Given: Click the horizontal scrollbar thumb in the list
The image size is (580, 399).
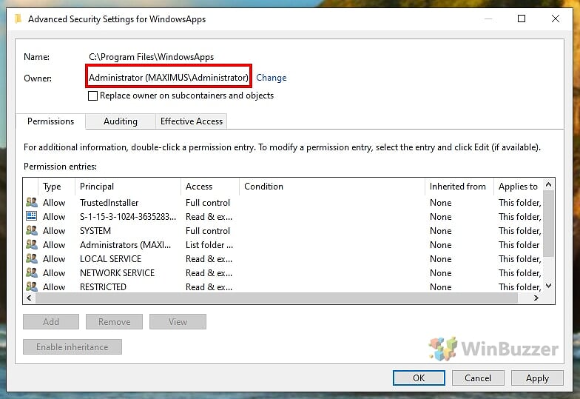Looking at the screenshot, I should coord(277,298).
